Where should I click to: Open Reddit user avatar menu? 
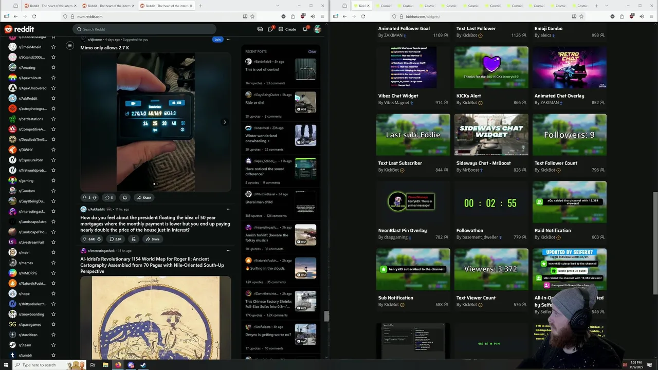(x=318, y=29)
